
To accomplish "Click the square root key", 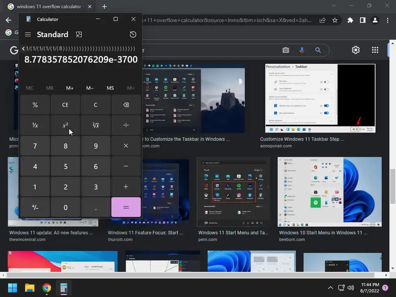I will point(96,125).
